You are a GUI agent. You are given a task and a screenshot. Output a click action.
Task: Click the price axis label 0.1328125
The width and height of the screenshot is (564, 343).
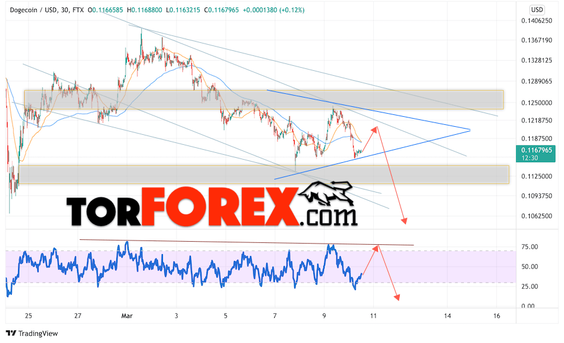(x=537, y=60)
